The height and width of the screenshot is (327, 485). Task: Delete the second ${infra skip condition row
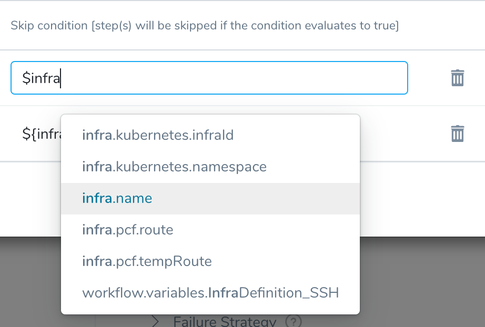coord(458,134)
